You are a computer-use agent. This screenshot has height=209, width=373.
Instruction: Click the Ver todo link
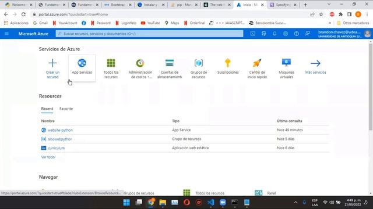point(48,157)
